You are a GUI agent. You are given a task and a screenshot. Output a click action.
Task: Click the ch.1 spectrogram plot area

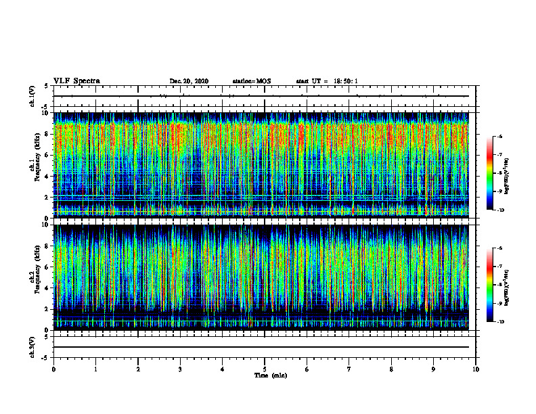coord(261,165)
